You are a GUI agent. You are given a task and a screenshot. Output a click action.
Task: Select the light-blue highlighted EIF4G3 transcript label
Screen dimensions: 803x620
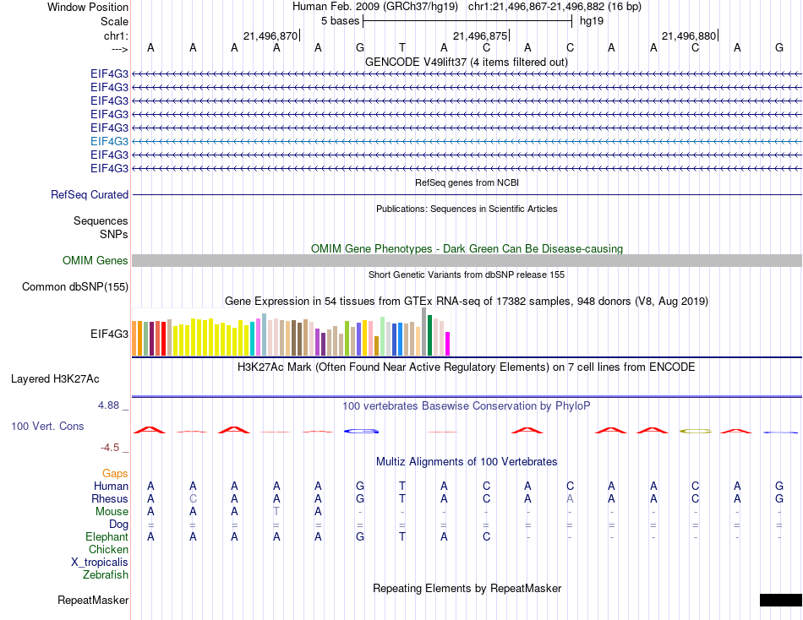tap(109, 141)
